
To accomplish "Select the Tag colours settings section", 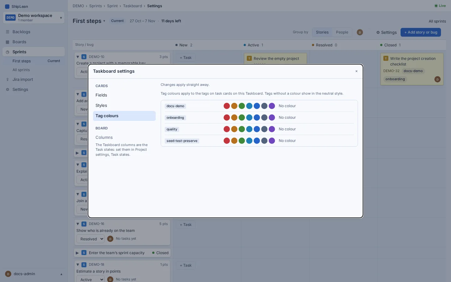I will tap(124, 116).
